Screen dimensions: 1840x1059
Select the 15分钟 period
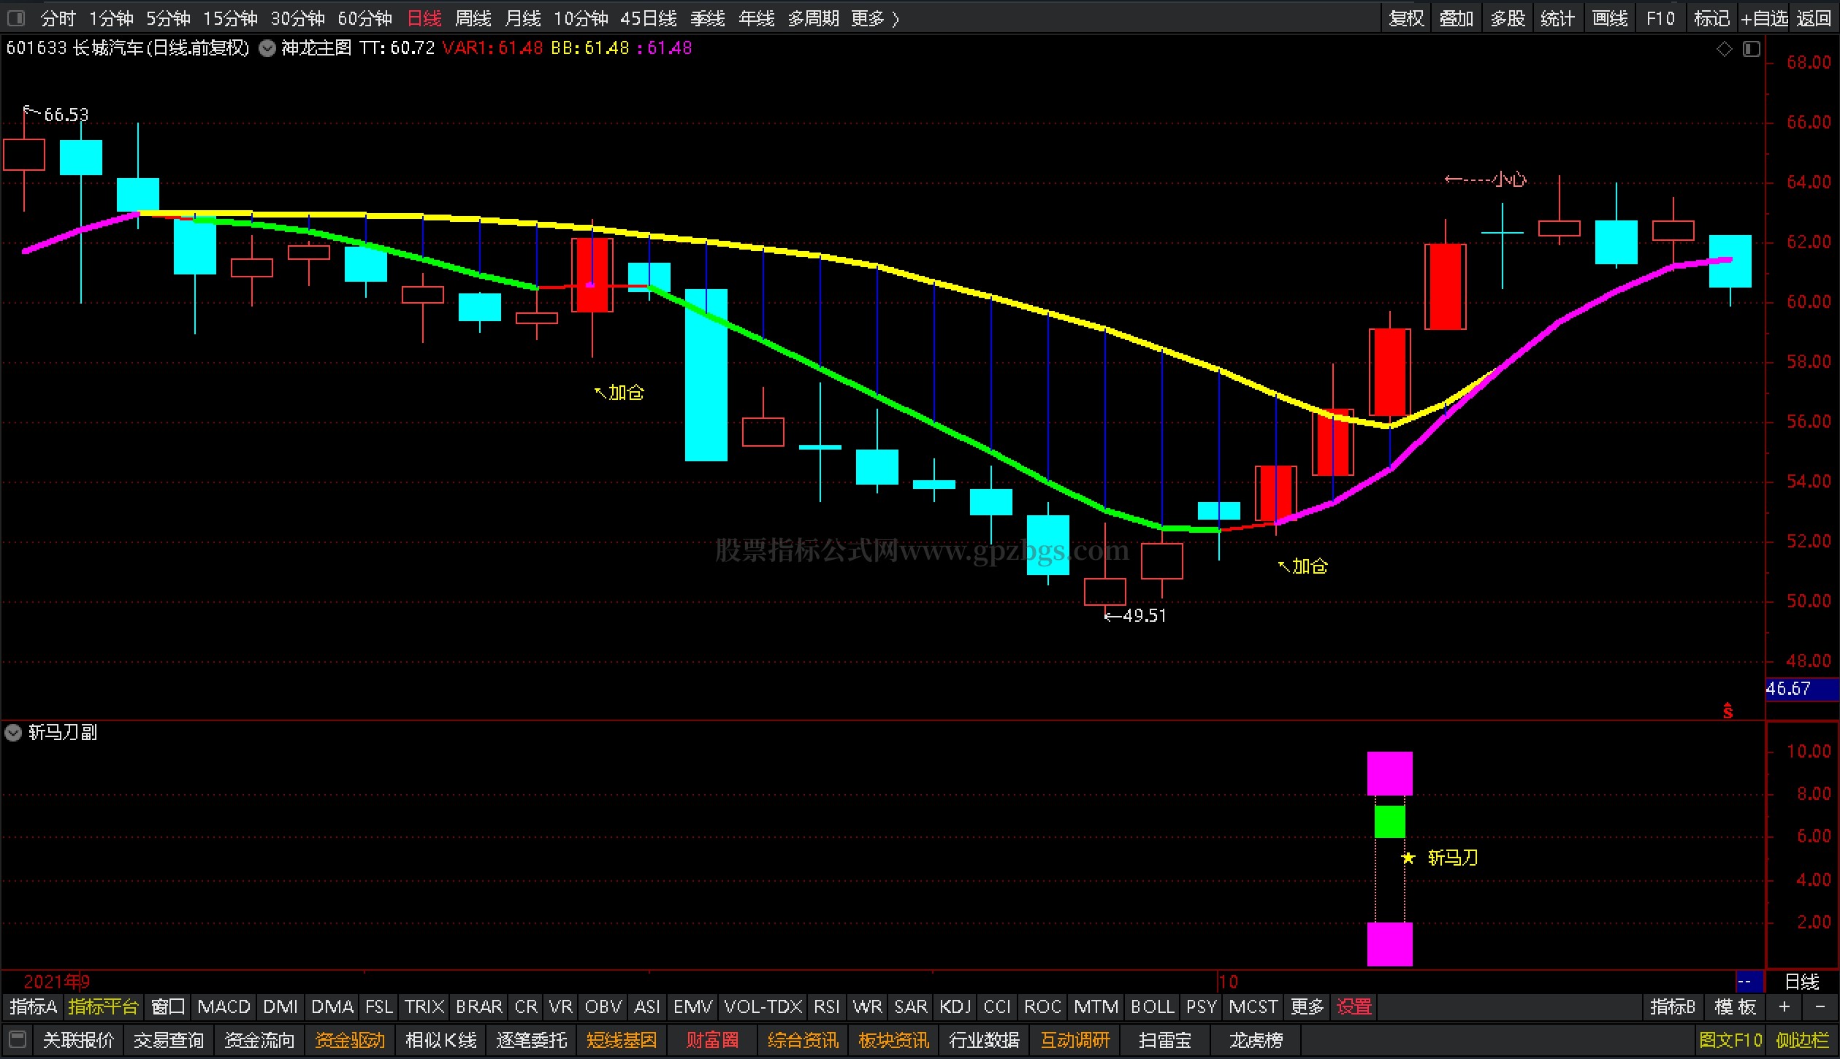point(230,18)
